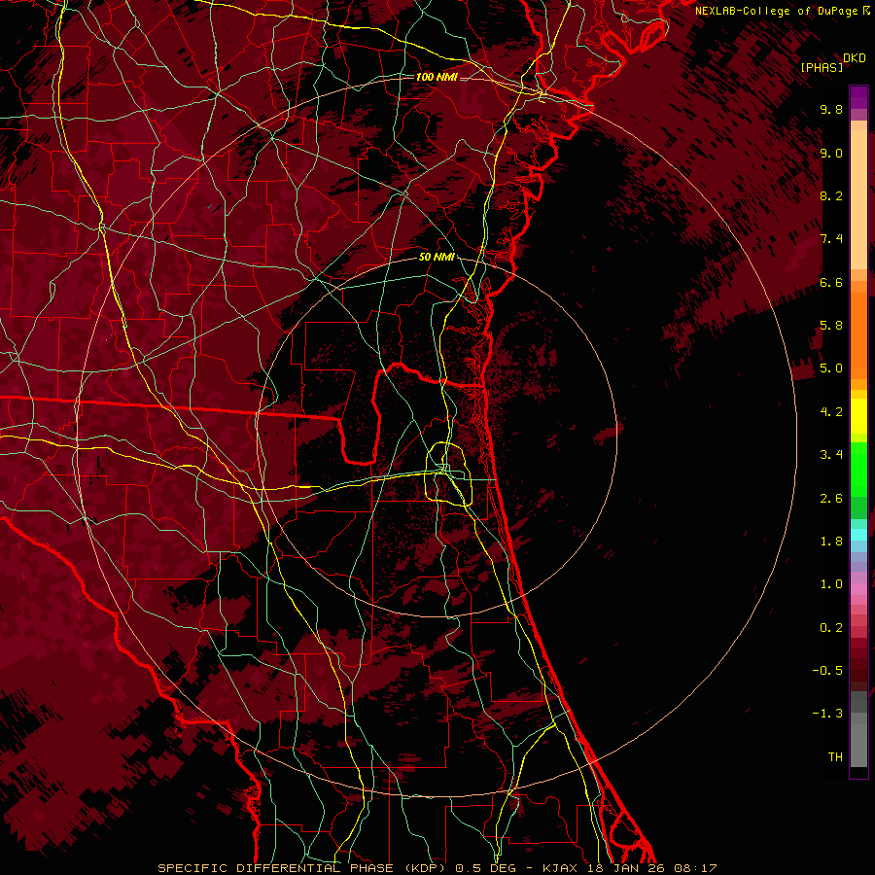This screenshot has width=875, height=875.
Task: Click the 2.6 value on color scale
Action: (x=831, y=499)
